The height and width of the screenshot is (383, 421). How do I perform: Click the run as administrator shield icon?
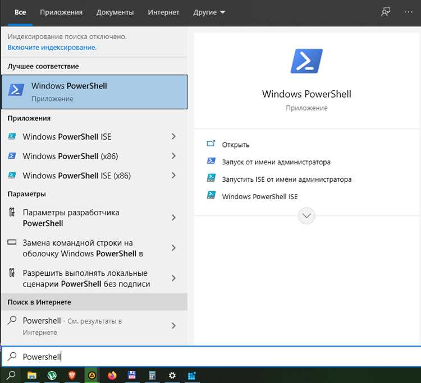(211, 161)
